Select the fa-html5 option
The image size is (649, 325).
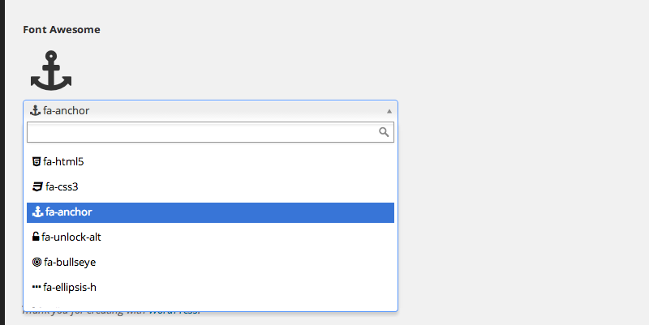click(x=64, y=161)
